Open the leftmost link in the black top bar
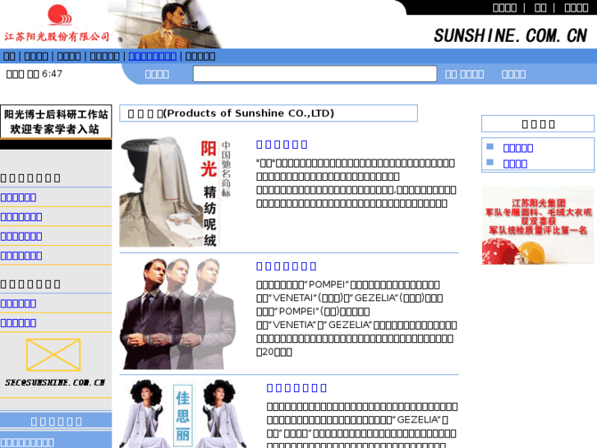Screen dimensions: 597x448 [x=504, y=7]
